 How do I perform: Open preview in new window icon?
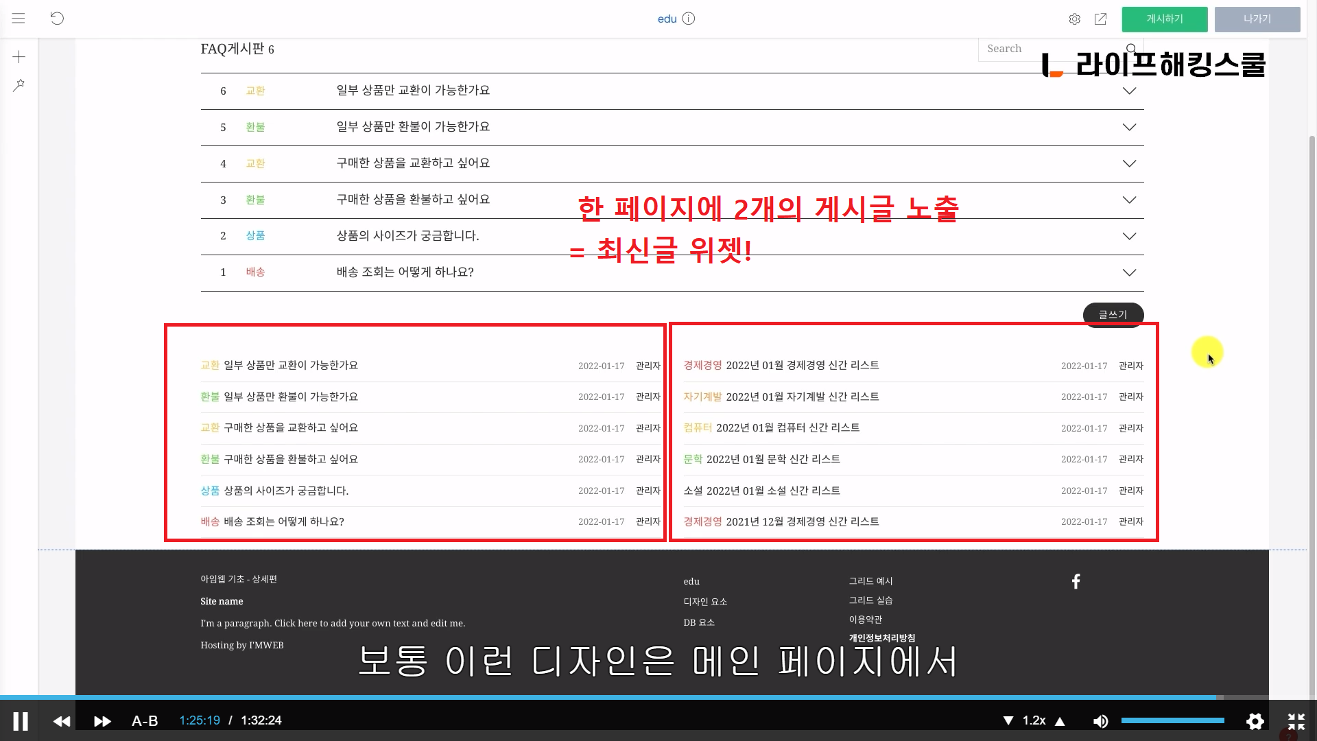[x=1100, y=19]
